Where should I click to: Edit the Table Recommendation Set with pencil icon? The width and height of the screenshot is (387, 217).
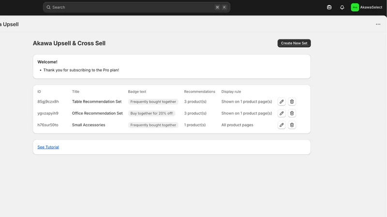coord(282,102)
